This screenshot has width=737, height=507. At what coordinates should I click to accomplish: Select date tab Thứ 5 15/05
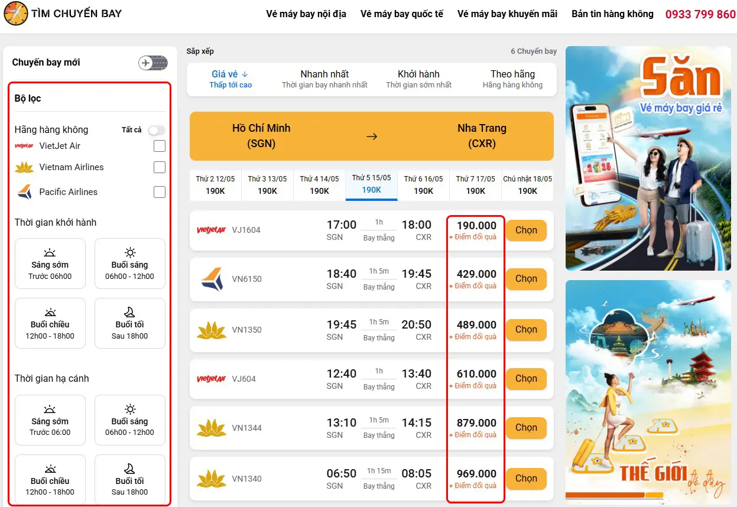point(371,185)
